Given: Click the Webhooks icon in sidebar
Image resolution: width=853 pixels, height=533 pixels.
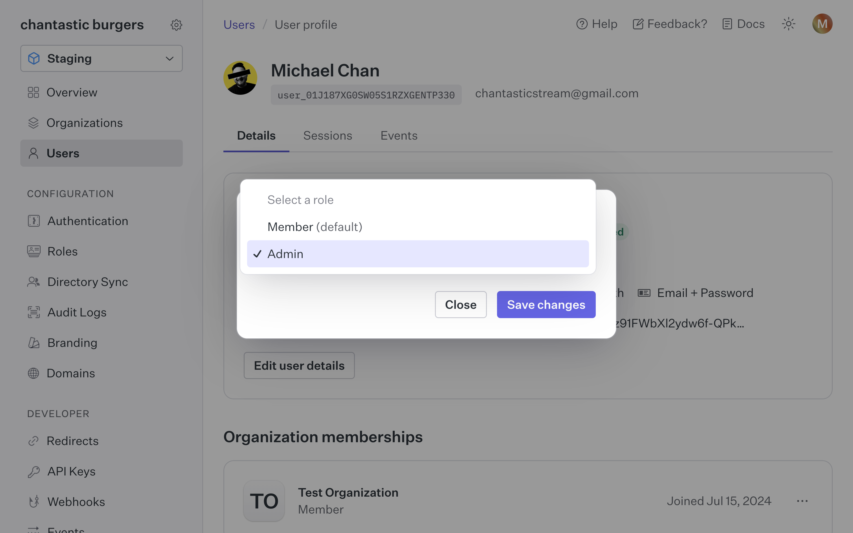Looking at the screenshot, I should 34,502.
